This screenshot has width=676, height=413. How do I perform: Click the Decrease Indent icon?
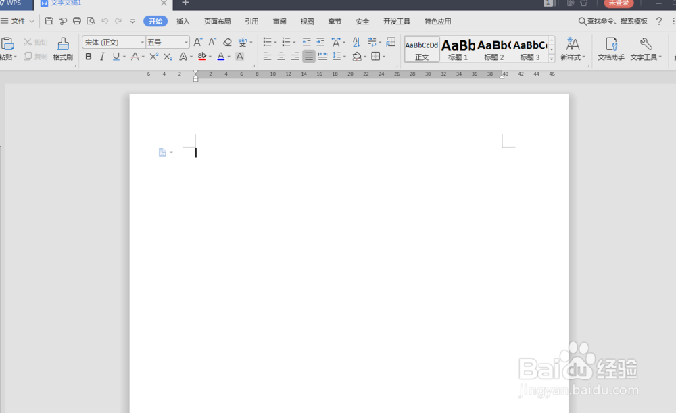306,42
